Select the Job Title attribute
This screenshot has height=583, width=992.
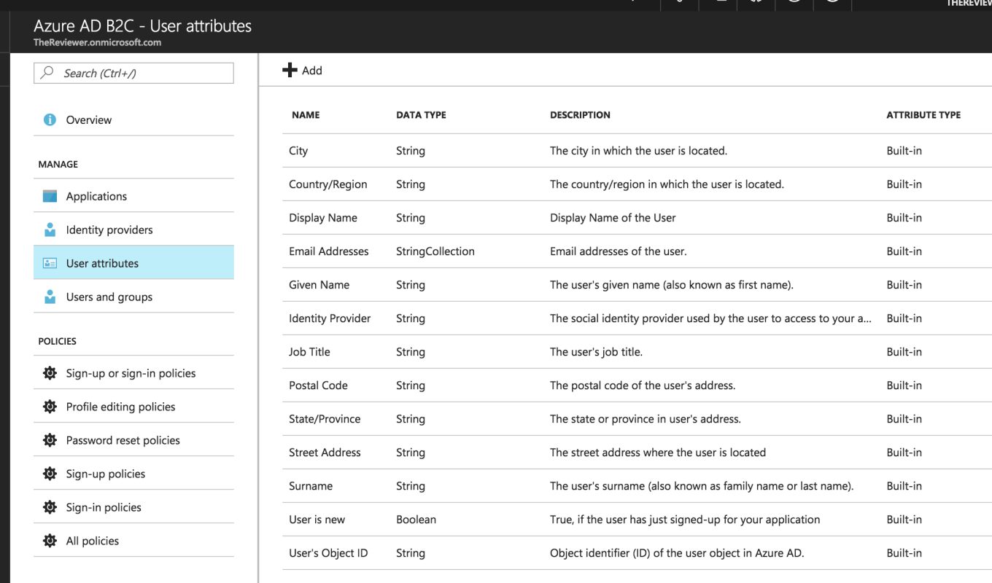tap(637, 352)
